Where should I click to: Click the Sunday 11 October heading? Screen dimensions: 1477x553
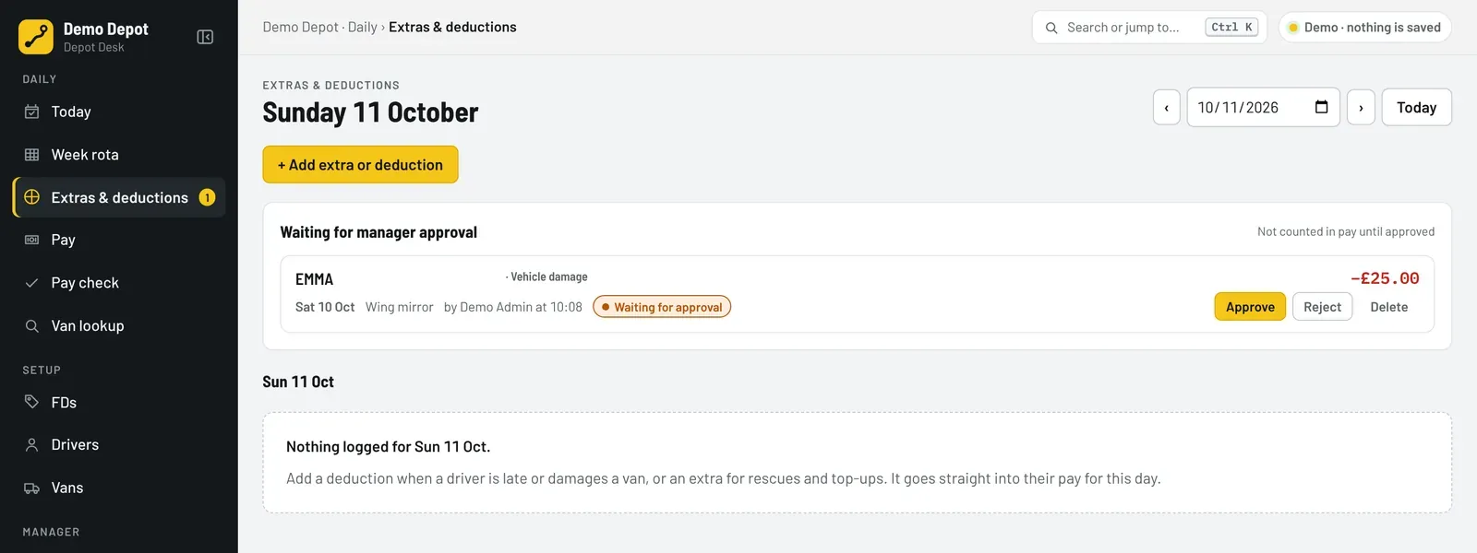(370, 112)
